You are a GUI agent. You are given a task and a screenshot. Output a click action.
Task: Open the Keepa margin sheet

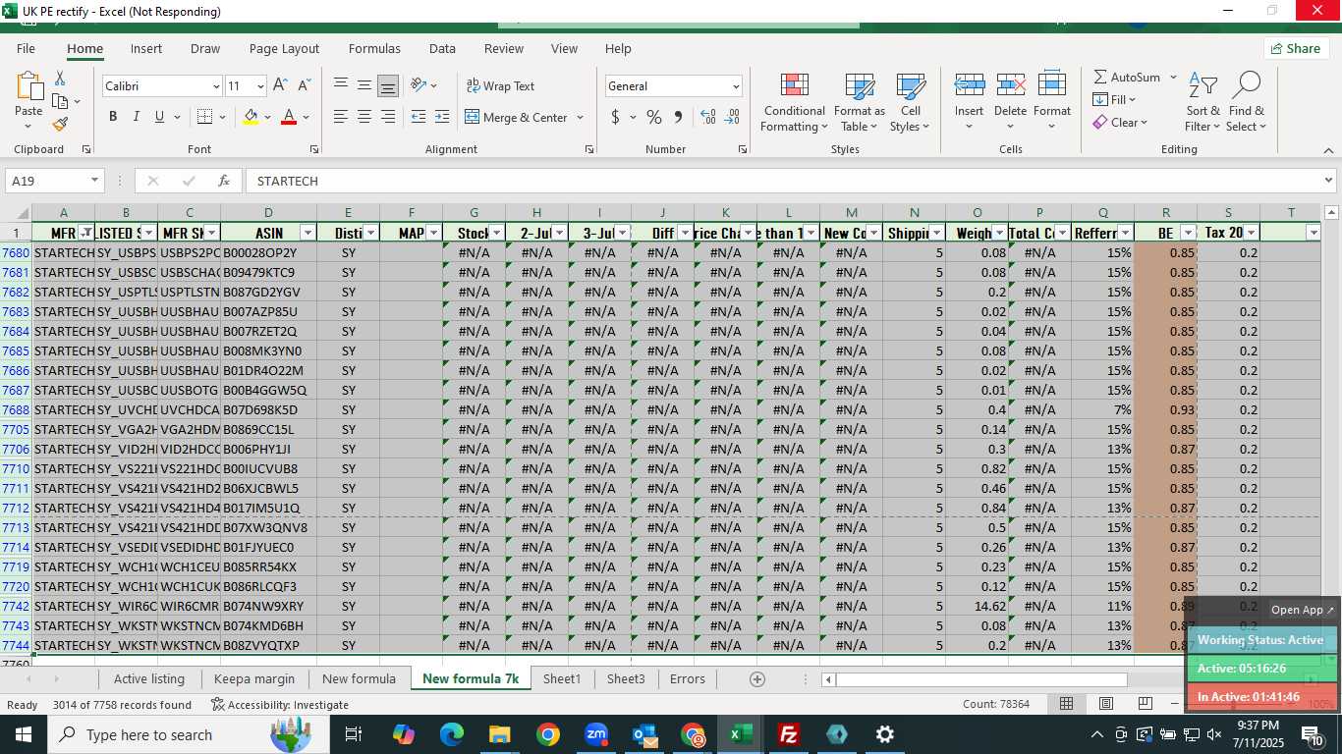click(x=254, y=678)
